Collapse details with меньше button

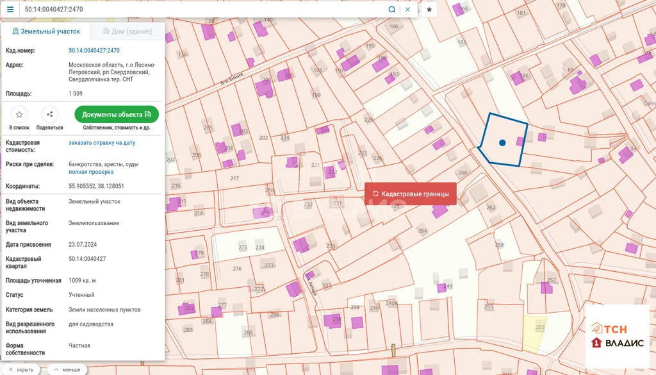click(x=67, y=370)
